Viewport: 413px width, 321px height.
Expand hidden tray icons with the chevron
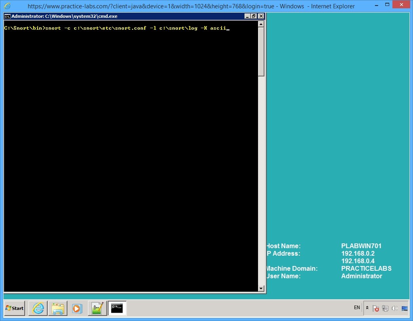tap(367, 308)
